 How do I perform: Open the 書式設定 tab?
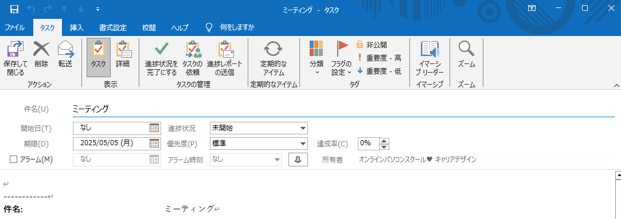tap(113, 27)
